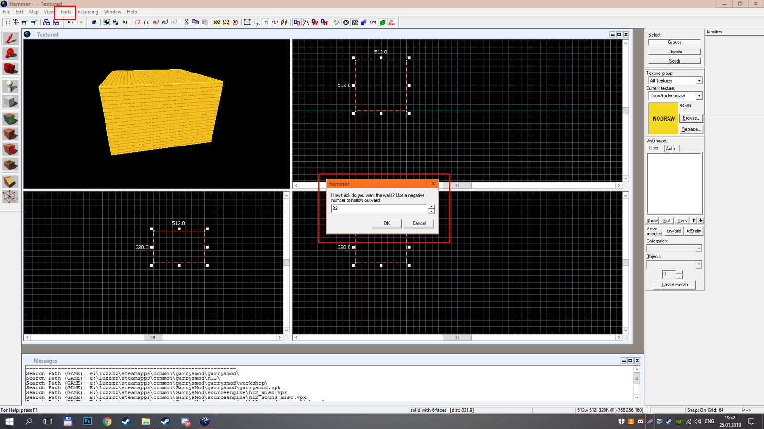This screenshot has width=764, height=429.
Task: Click the Create Prefab button
Action: point(675,285)
